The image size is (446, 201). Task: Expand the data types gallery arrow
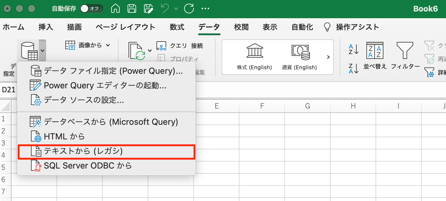click(328, 57)
